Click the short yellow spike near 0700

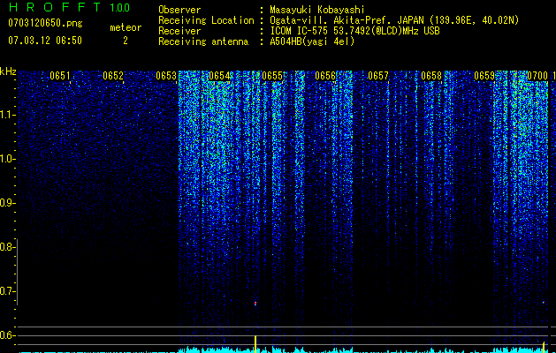[x=544, y=347]
